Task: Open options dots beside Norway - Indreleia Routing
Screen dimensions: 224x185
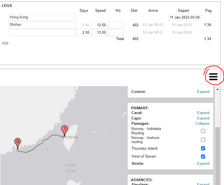Action: (x=208, y=130)
